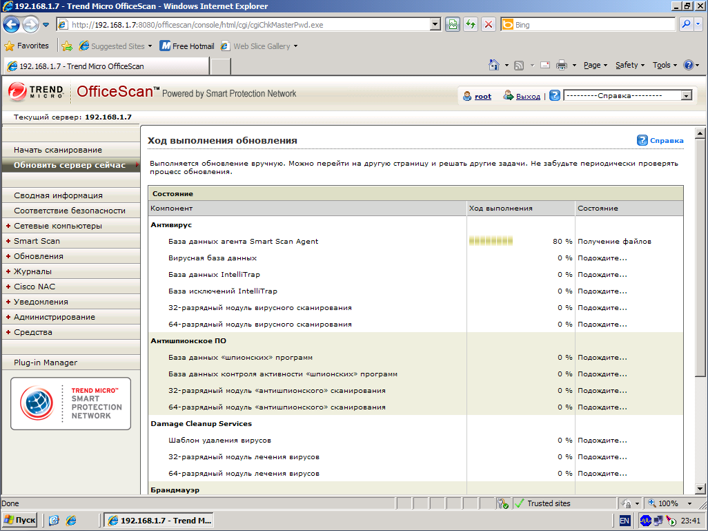
Task: Click the Refresh page icon
Action: 471,25
